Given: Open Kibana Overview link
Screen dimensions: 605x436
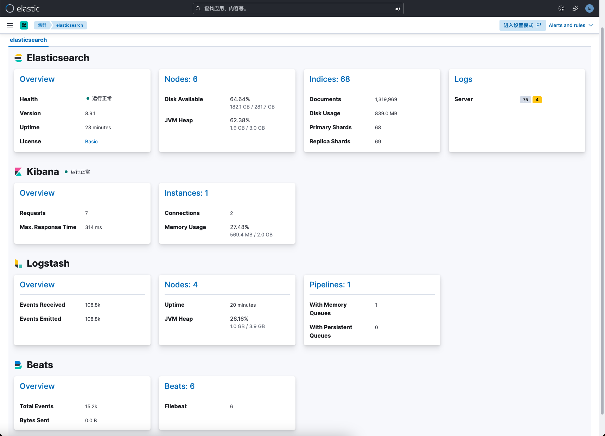Looking at the screenshot, I should point(37,193).
